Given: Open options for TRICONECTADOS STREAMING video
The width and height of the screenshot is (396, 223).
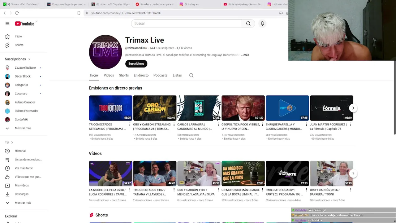Looking at the screenshot, I should click(x=130, y=125).
